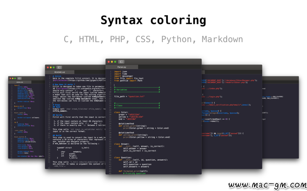Screen dimensions: 307x191
Task: Maximize the Parser.py window with green button
Action: tap(115, 62)
